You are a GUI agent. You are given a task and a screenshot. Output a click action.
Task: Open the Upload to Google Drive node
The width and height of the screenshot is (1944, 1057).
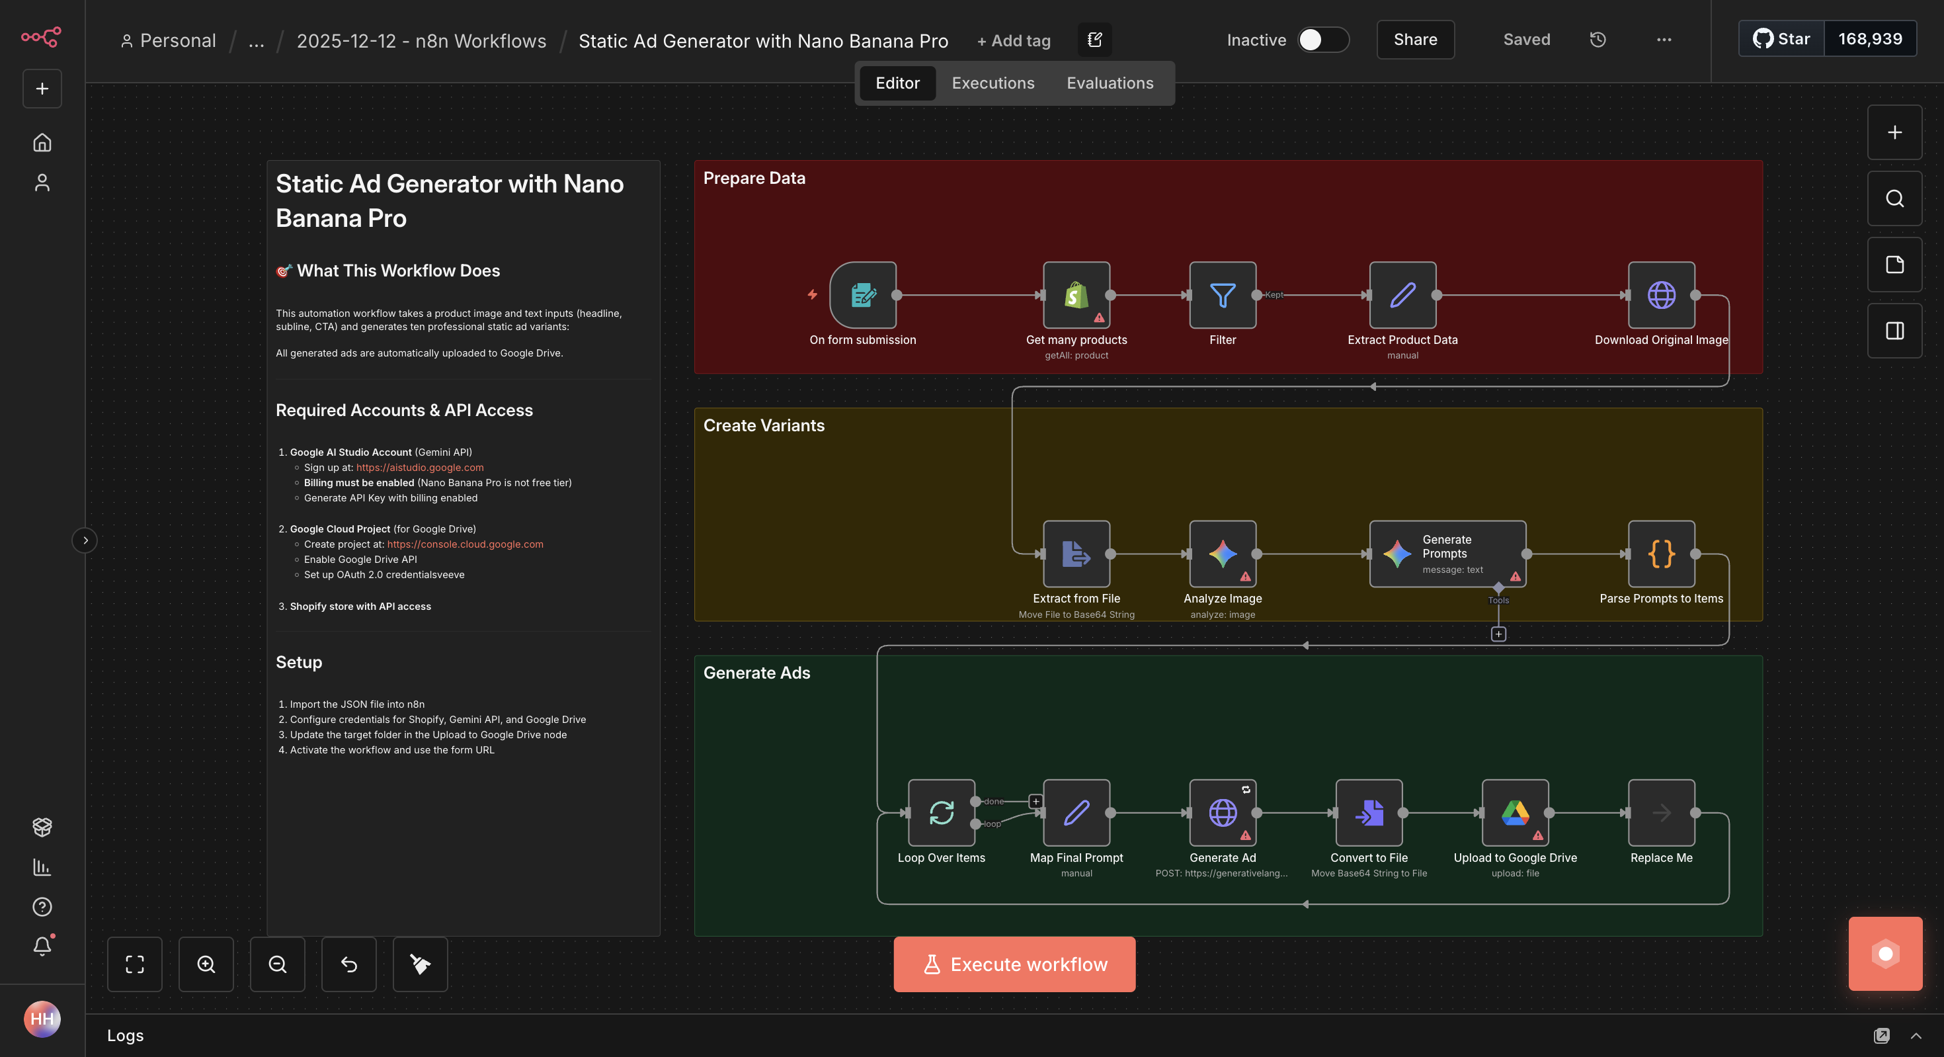(x=1515, y=812)
